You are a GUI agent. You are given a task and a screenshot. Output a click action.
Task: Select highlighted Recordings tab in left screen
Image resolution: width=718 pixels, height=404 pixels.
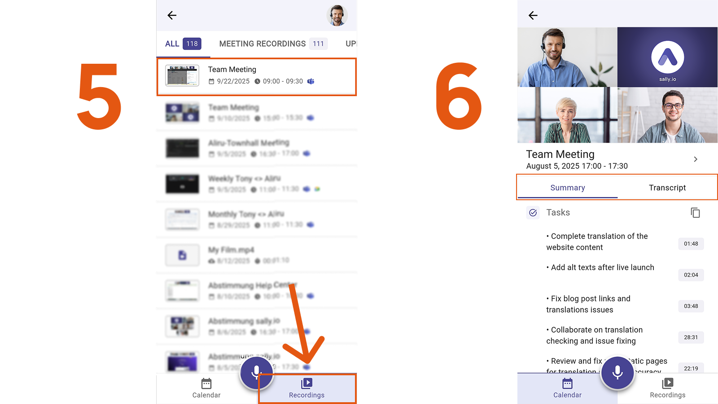307,388
